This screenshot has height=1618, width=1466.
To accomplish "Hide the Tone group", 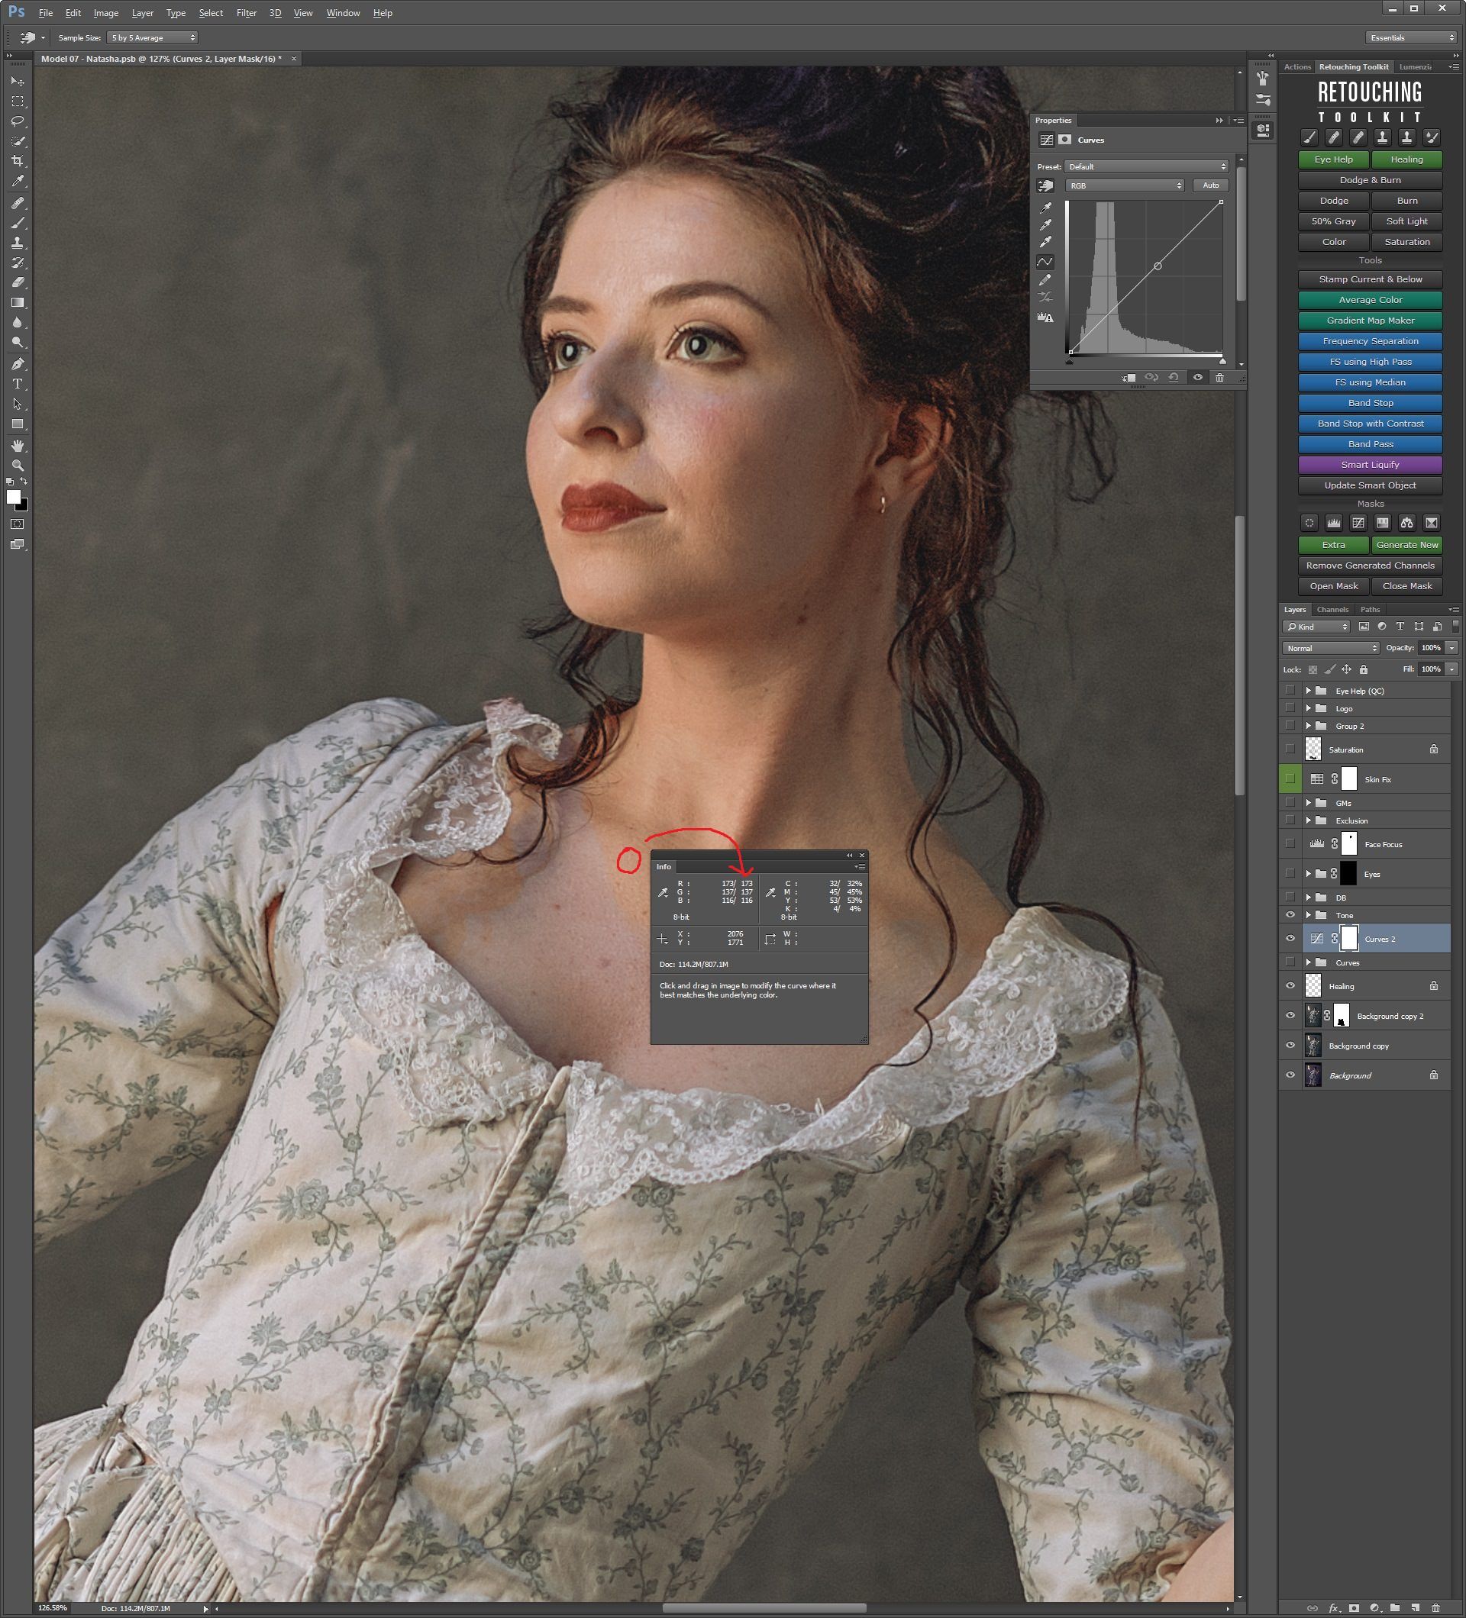I will coord(1290,915).
